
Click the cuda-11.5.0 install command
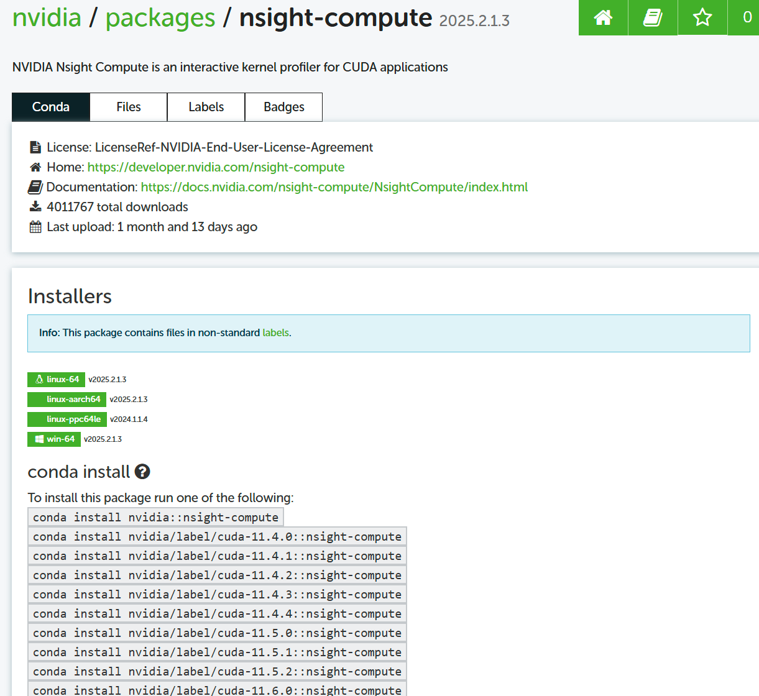click(x=218, y=633)
